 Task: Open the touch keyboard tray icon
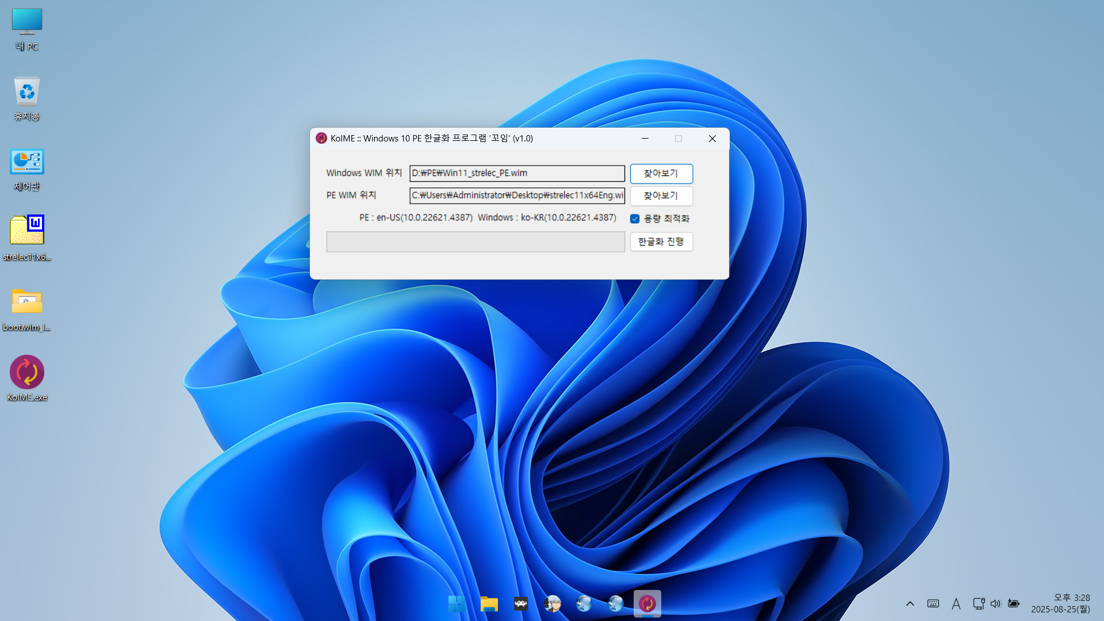933,603
